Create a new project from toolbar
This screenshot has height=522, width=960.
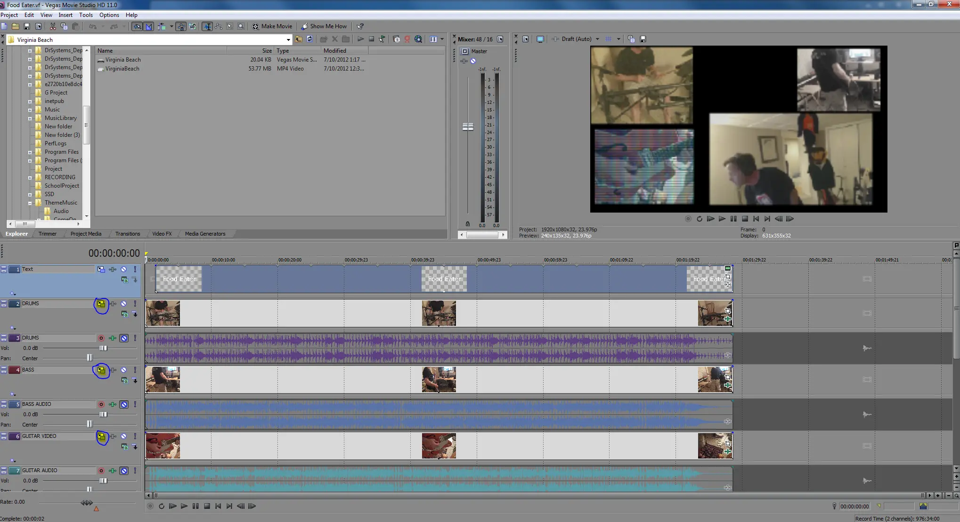pos(4,26)
